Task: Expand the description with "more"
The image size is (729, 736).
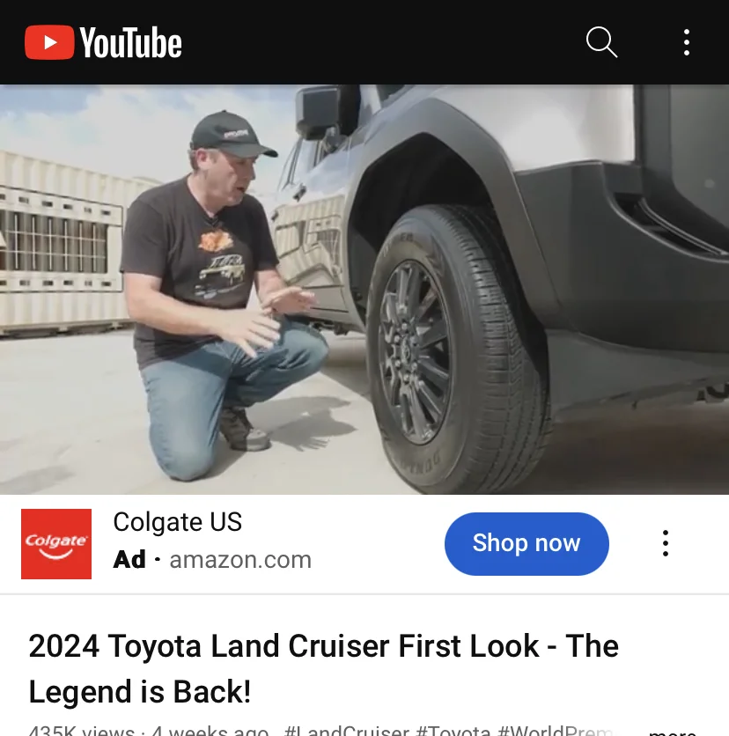Action: click(x=672, y=732)
